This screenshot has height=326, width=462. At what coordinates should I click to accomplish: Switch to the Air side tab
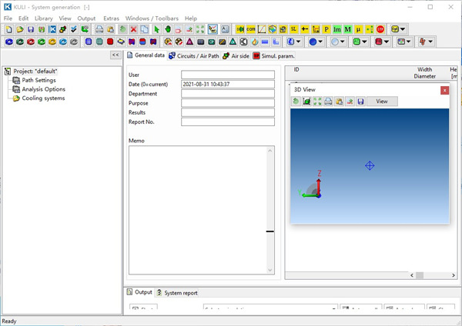click(x=235, y=55)
